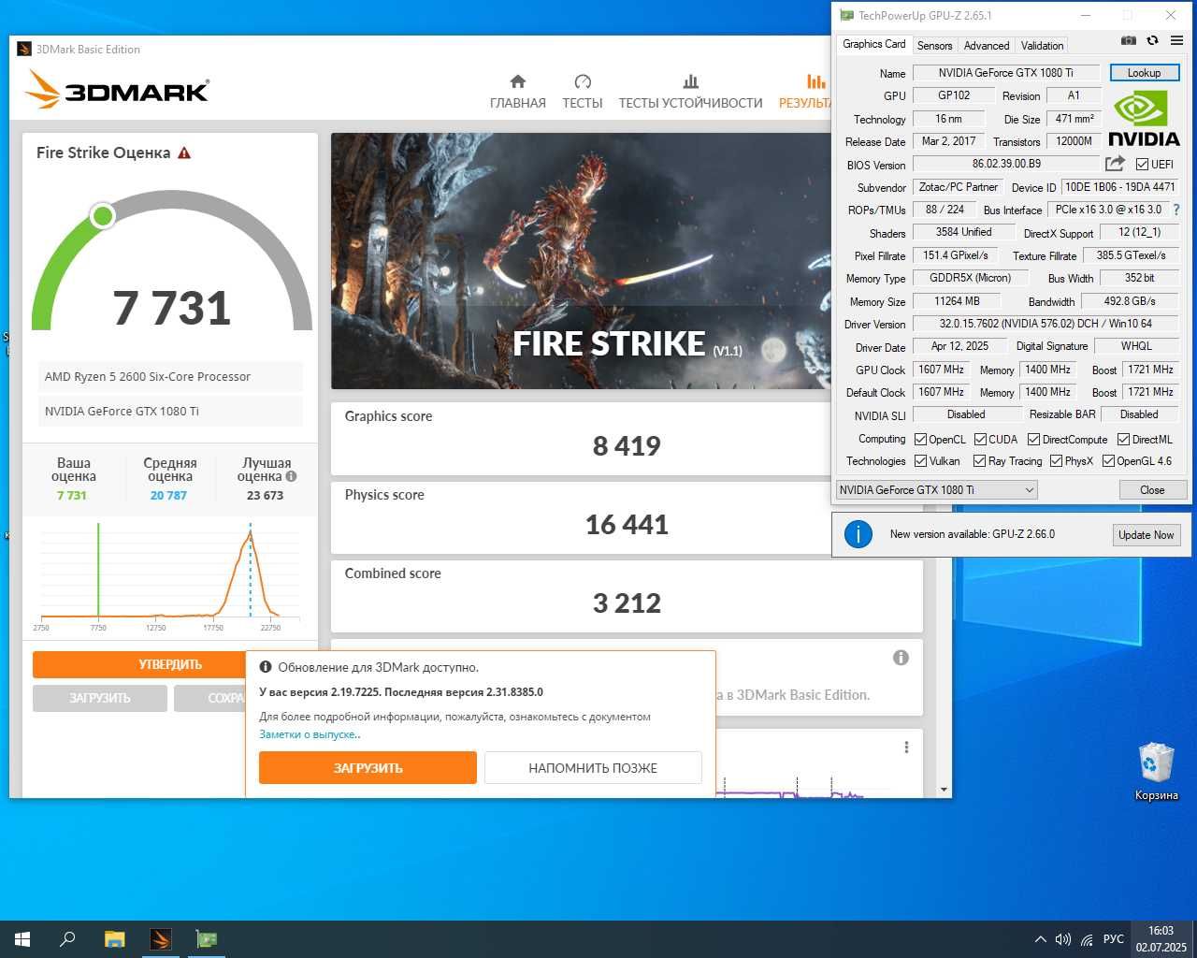The image size is (1197, 958).
Task: Toggle UEFI checkbox
Action: pyautogui.click(x=1142, y=165)
